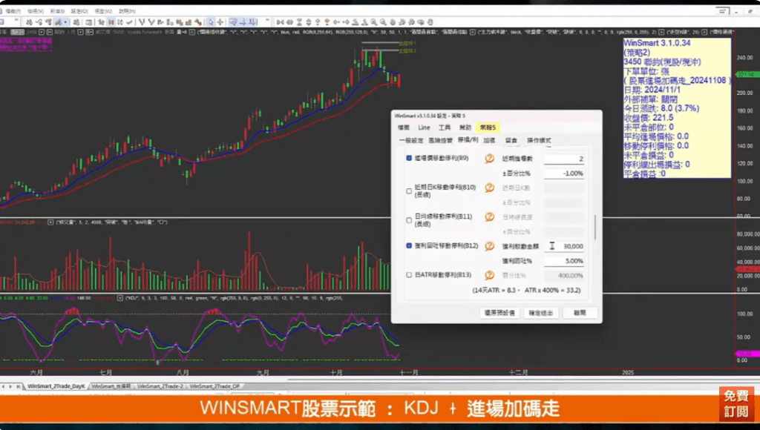Click the hourglass icon in toolbar

coord(299,22)
